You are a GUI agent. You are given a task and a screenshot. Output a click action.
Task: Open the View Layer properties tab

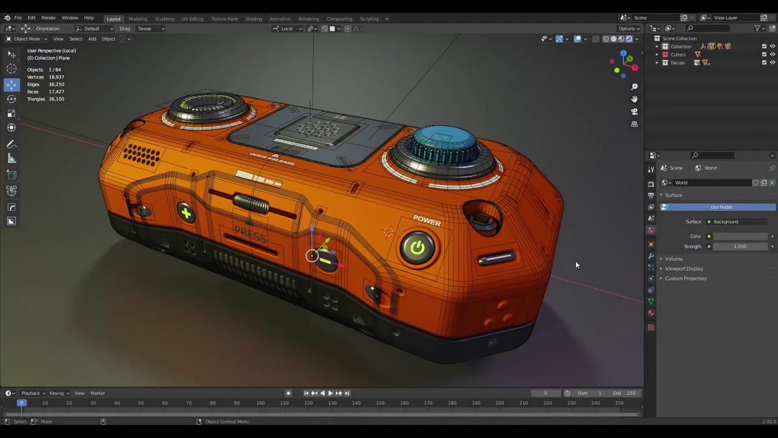click(x=651, y=207)
